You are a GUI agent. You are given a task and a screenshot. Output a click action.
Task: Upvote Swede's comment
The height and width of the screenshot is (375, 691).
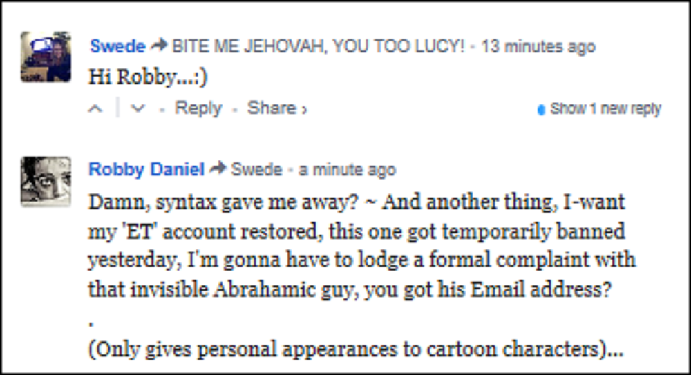tap(97, 109)
